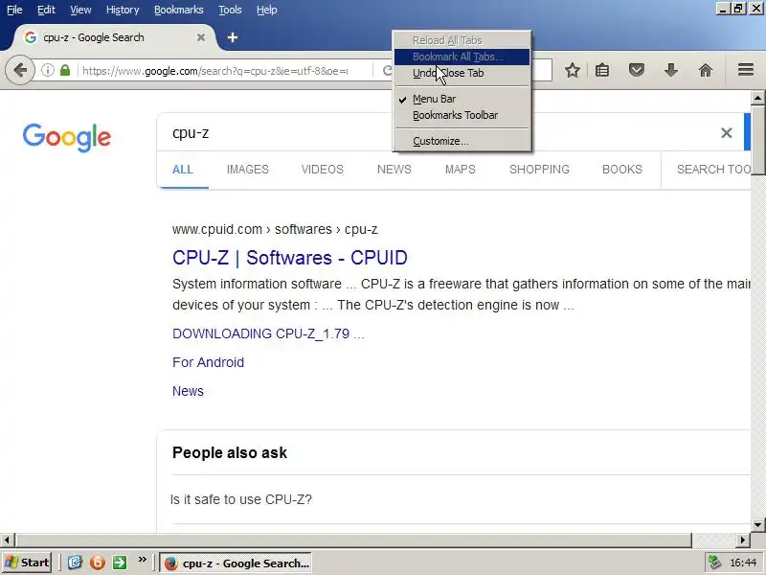Choose Undo Close Tab in context menu
This screenshot has width=766, height=575.
pos(462,73)
